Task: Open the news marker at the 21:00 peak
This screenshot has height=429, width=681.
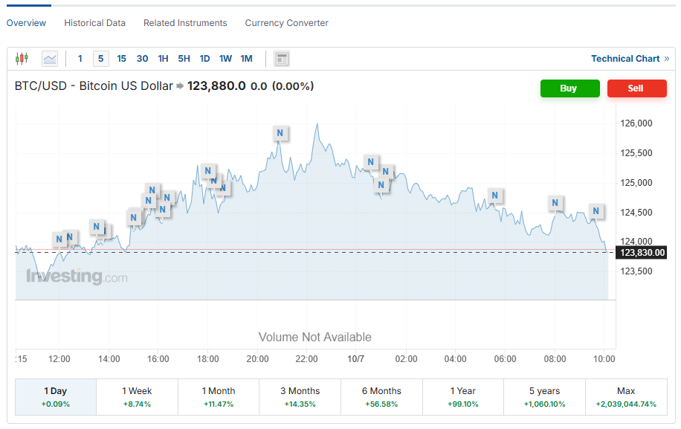Action: tap(280, 134)
